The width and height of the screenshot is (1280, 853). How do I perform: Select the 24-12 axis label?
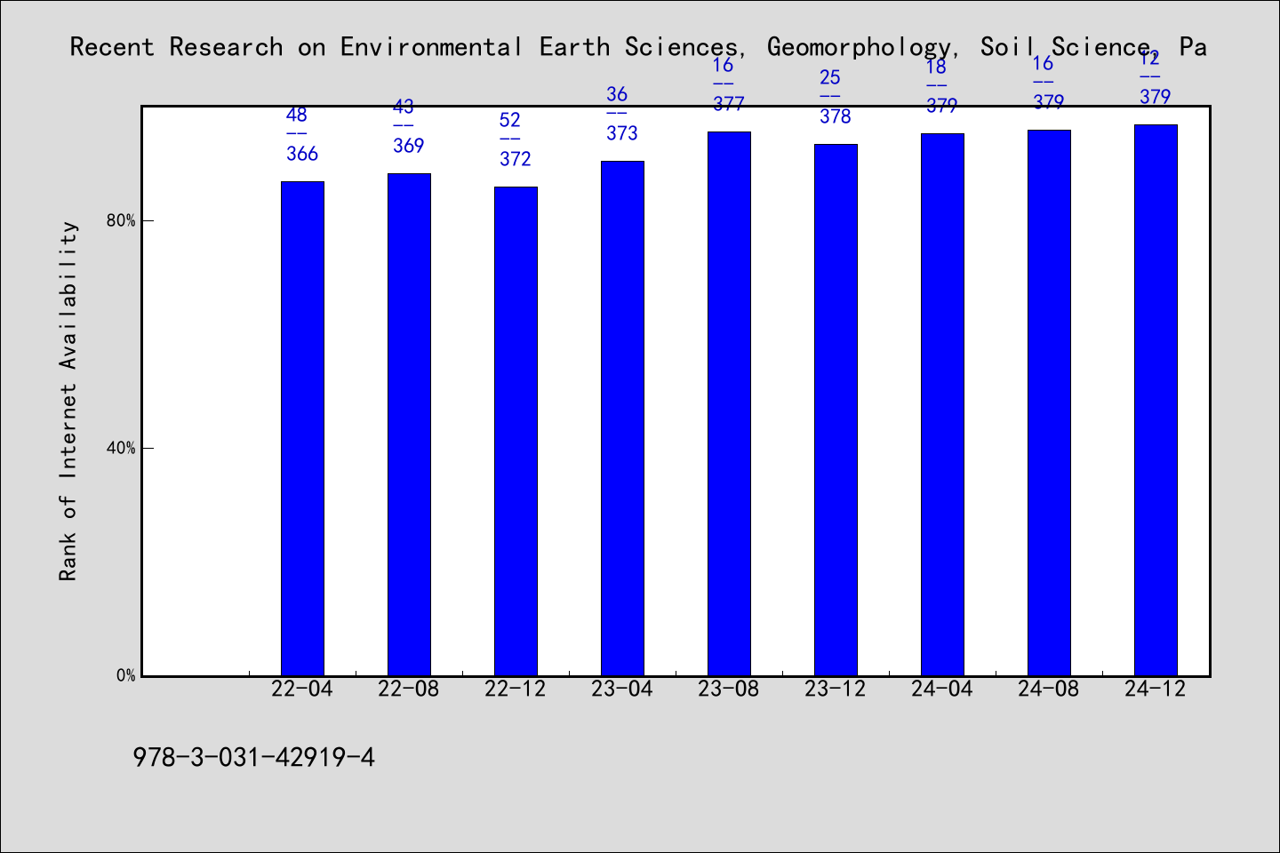[1156, 689]
